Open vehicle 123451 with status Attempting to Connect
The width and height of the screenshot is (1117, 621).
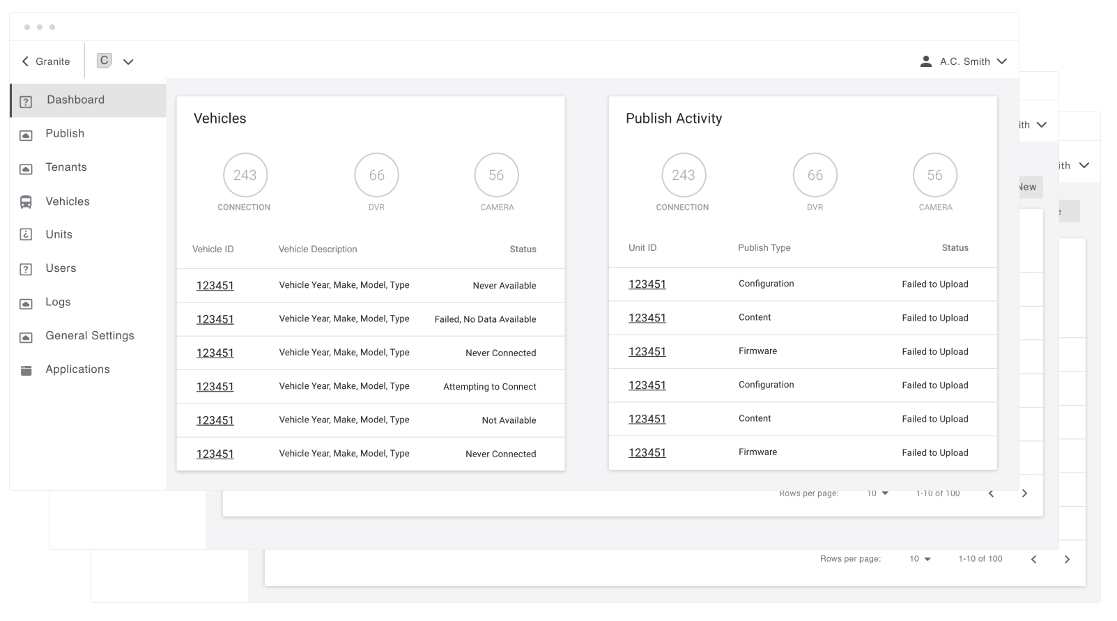(215, 387)
